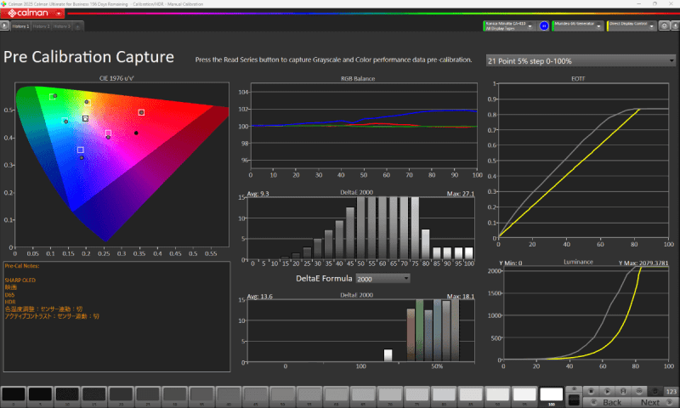Click the blue meter status icon
Screen dimensions: 680x408
tap(544, 26)
